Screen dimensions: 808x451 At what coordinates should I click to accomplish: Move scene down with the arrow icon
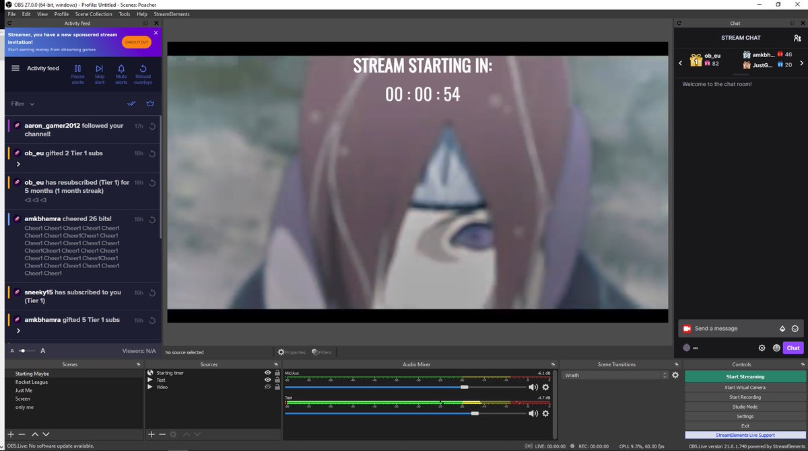45,435
